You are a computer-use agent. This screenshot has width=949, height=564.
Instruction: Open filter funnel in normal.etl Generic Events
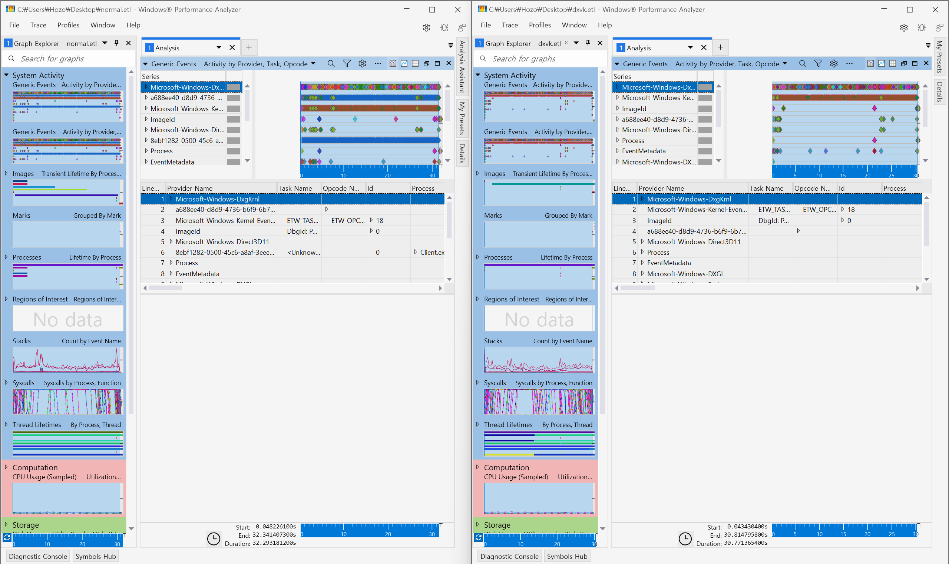(347, 63)
